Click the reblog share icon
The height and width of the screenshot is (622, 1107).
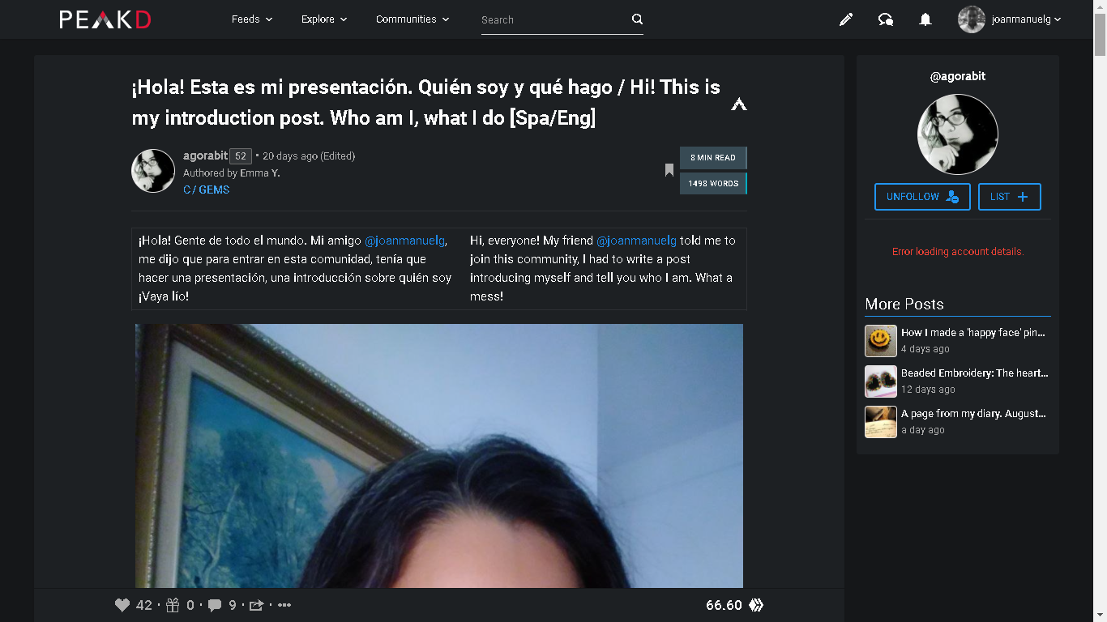[x=257, y=605]
